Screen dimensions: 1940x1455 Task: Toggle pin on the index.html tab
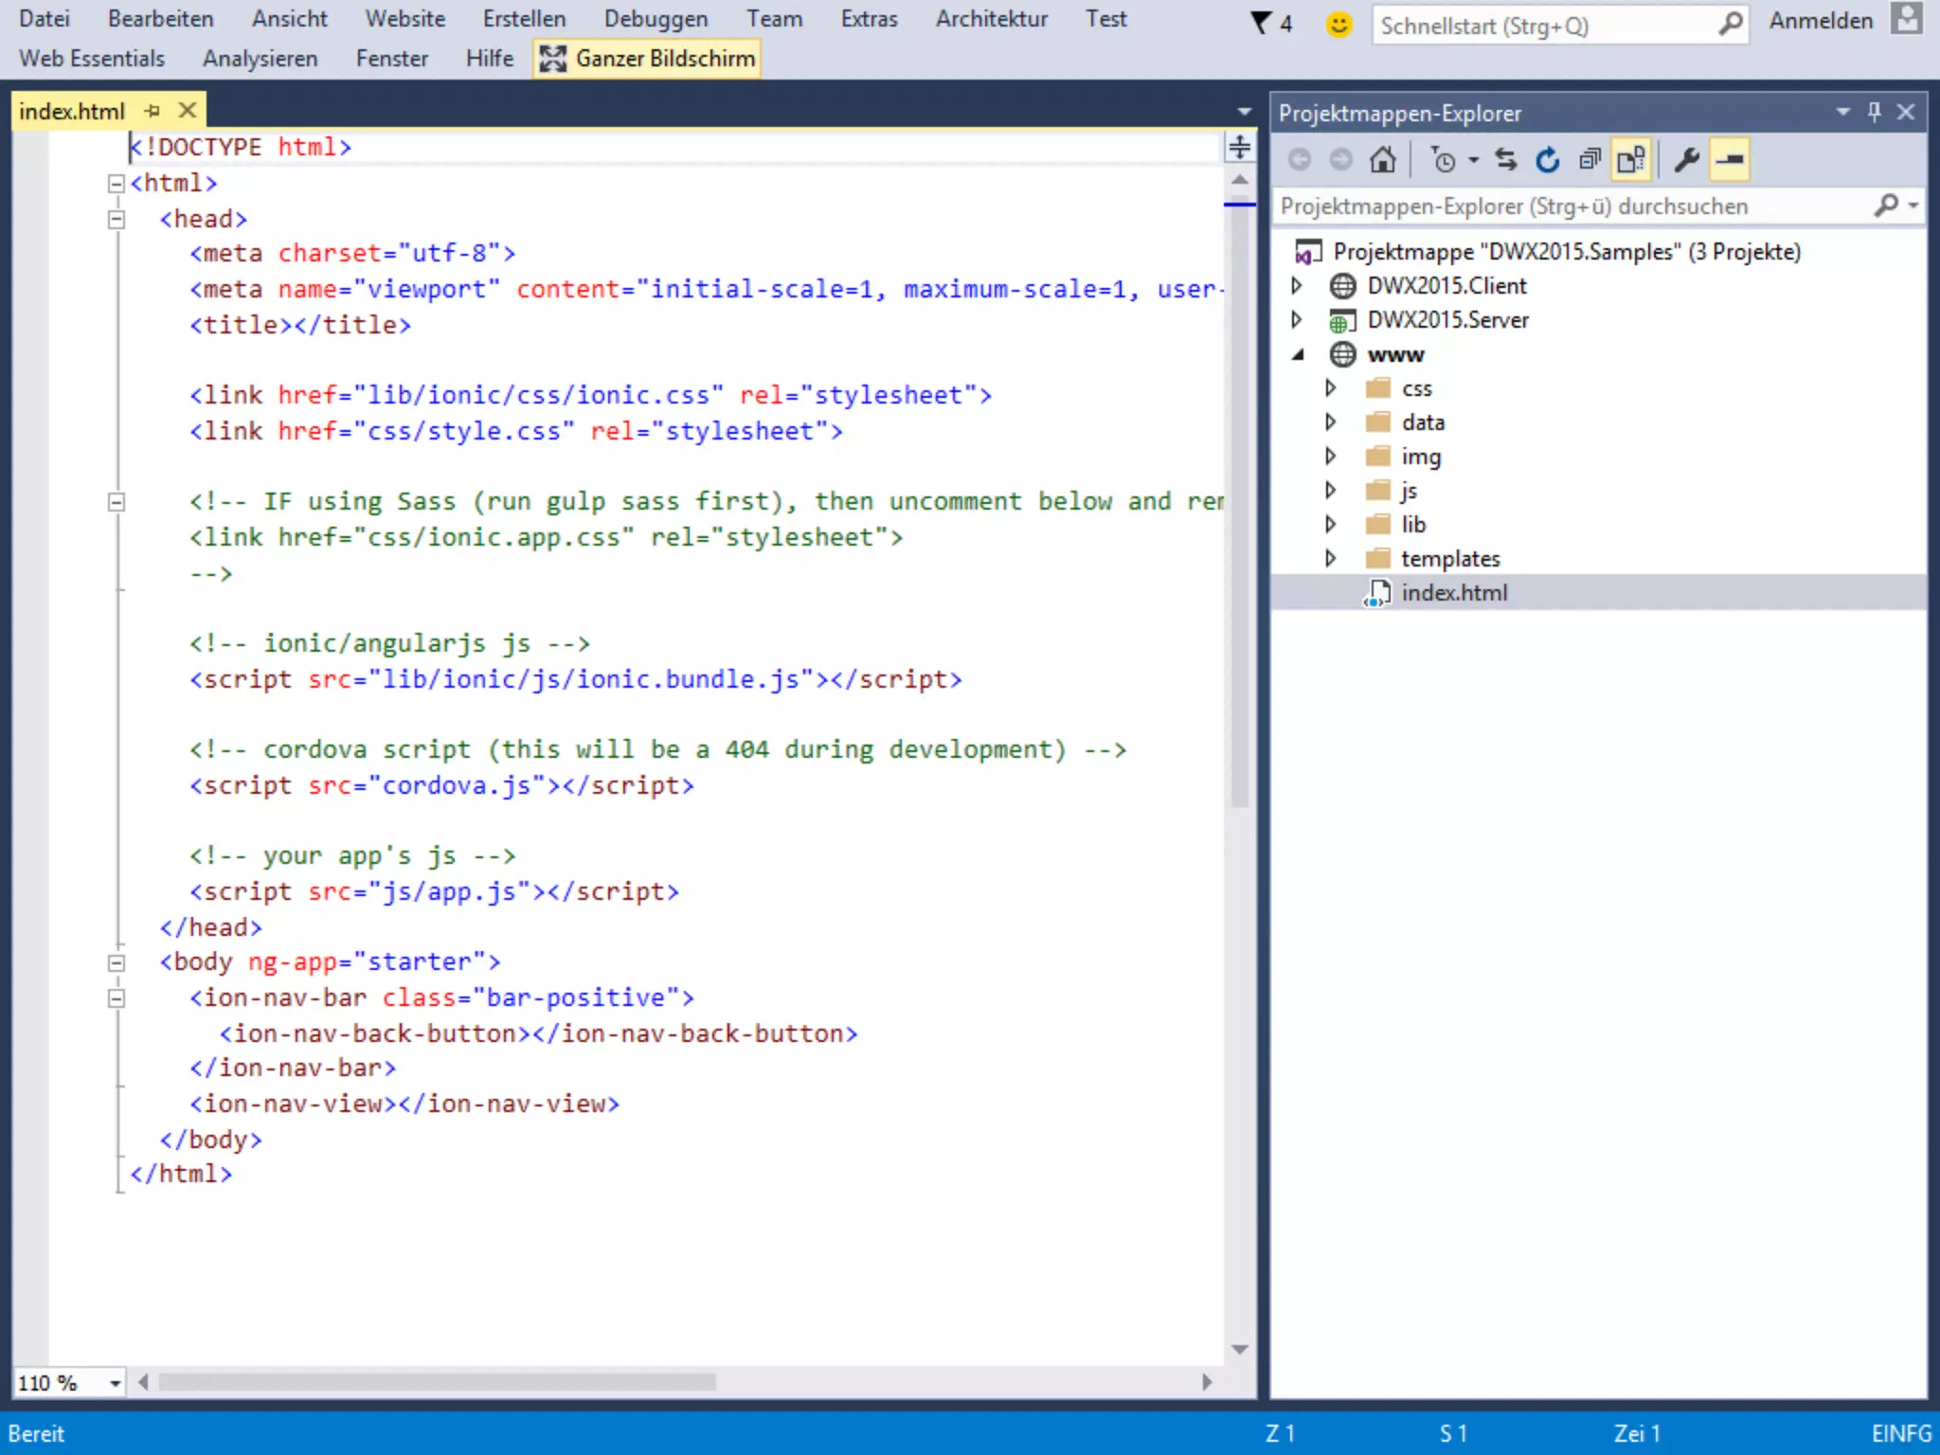(x=153, y=111)
